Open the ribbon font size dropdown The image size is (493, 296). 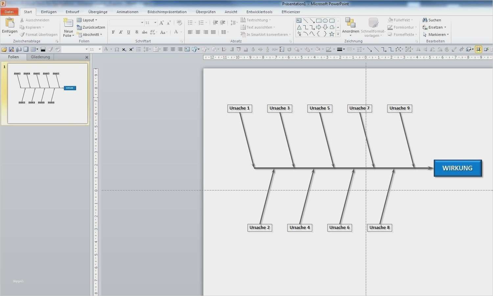155,23
